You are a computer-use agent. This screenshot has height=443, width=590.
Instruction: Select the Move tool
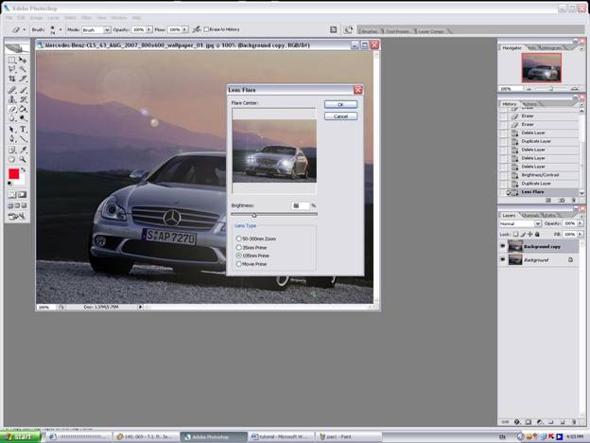pos(23,60)
